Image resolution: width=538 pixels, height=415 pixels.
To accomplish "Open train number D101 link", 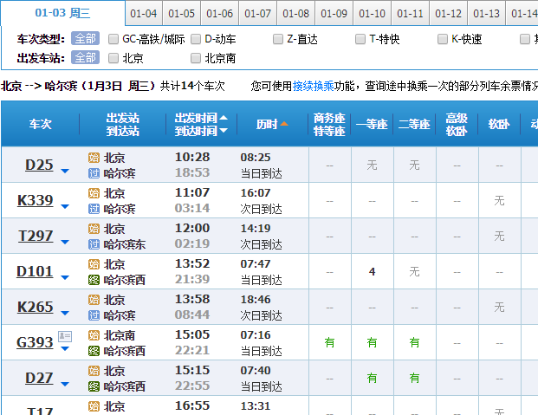I will (x=35, y=271).
